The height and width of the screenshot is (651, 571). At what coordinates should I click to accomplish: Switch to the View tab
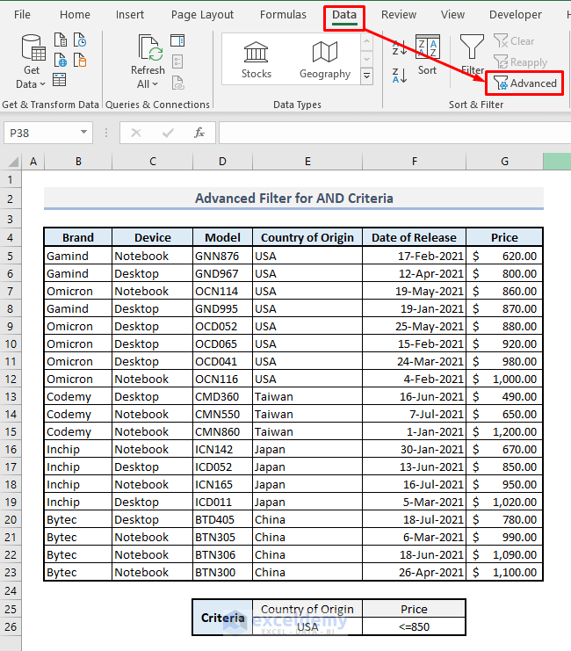click(x=452, y=15)
